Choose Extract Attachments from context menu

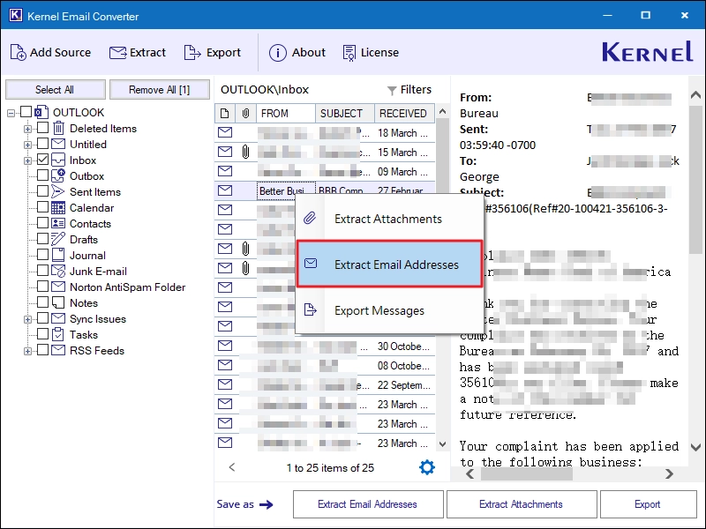(389, 219)
